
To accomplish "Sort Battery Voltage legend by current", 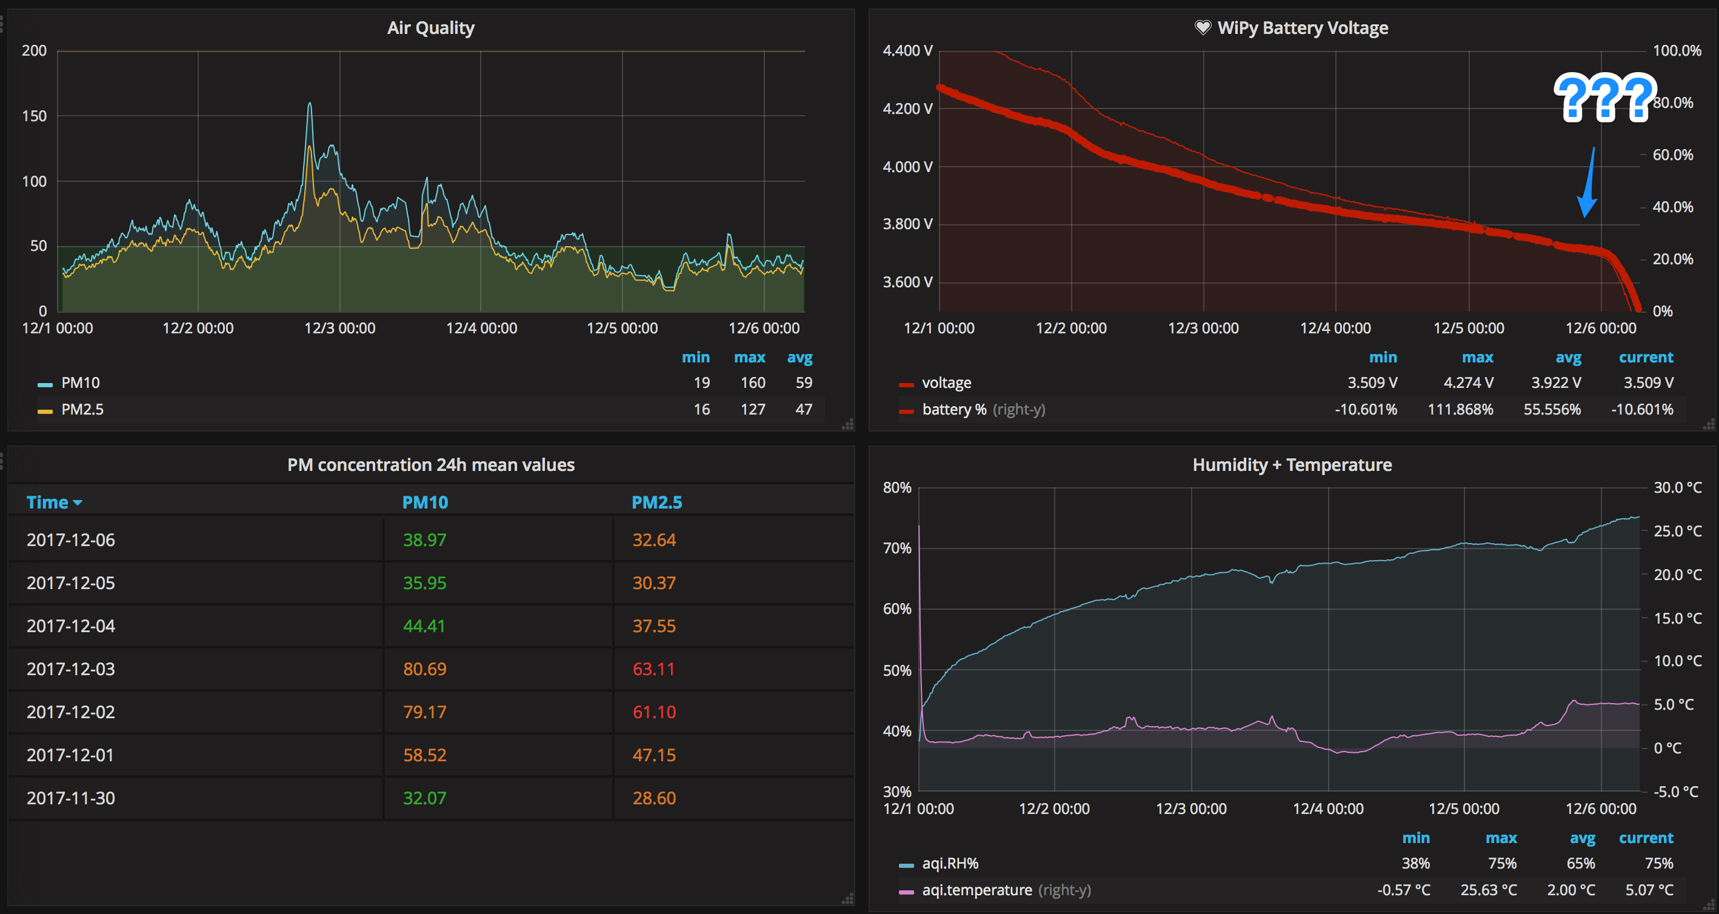I will 1646,358.
